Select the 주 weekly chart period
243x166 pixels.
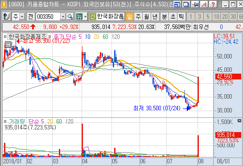[x=138, y=17]
